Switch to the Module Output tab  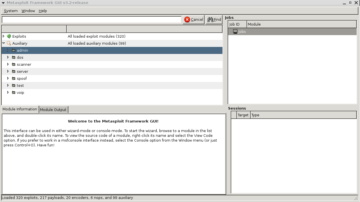(53, 110)
